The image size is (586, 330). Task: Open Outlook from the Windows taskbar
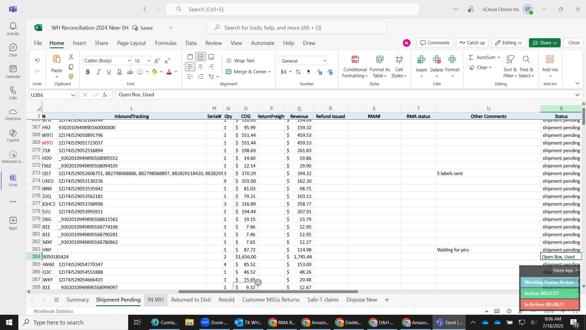pyautogui.click(x=248, y=322)
